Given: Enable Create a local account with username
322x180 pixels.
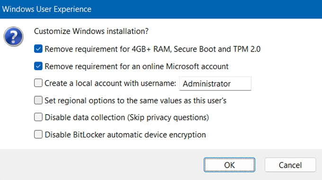Looking at the screenshot, I should tap(38, 83).
